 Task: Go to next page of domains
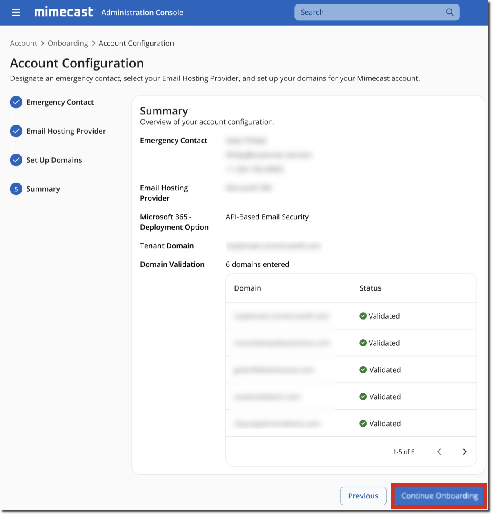[x=464, y=451]
